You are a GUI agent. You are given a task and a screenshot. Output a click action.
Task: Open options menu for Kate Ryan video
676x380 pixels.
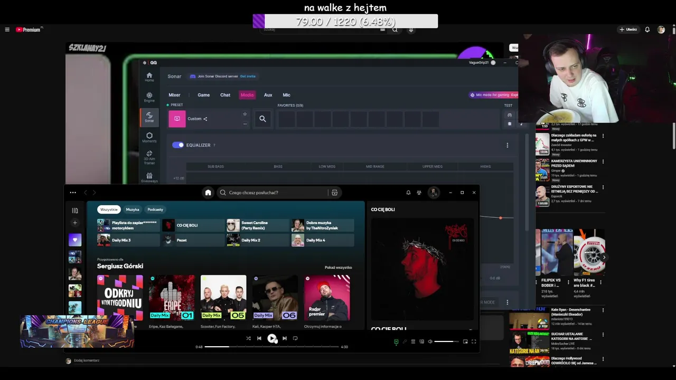603,310
